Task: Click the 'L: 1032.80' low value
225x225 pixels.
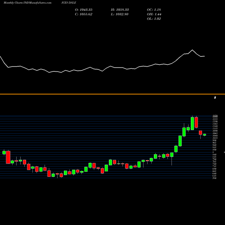Action: pyautogui.click(x=120, y=14)
